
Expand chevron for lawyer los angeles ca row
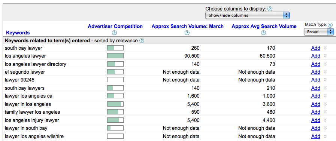(325, 96)
